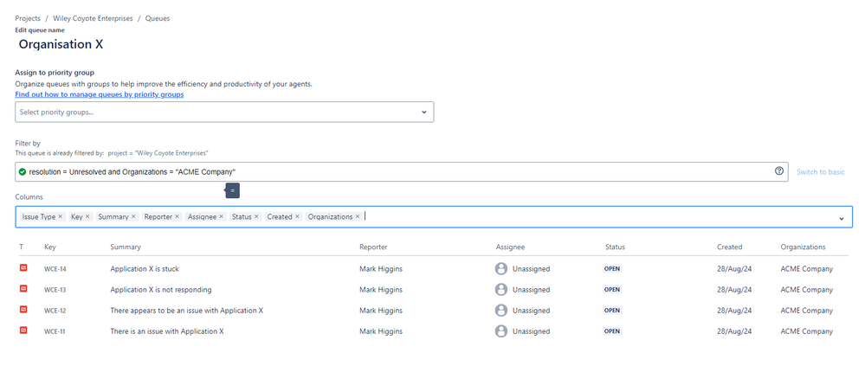Click the OPEN status badge for WCE-14
The height and width of the screenshot is (366, 865).
pos(612,269)
